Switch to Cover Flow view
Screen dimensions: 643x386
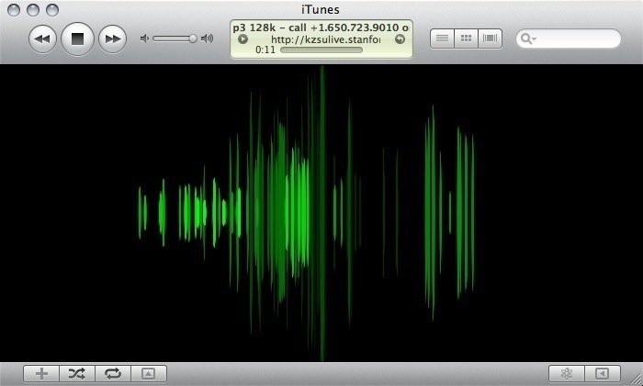click(x=490, y=39)
